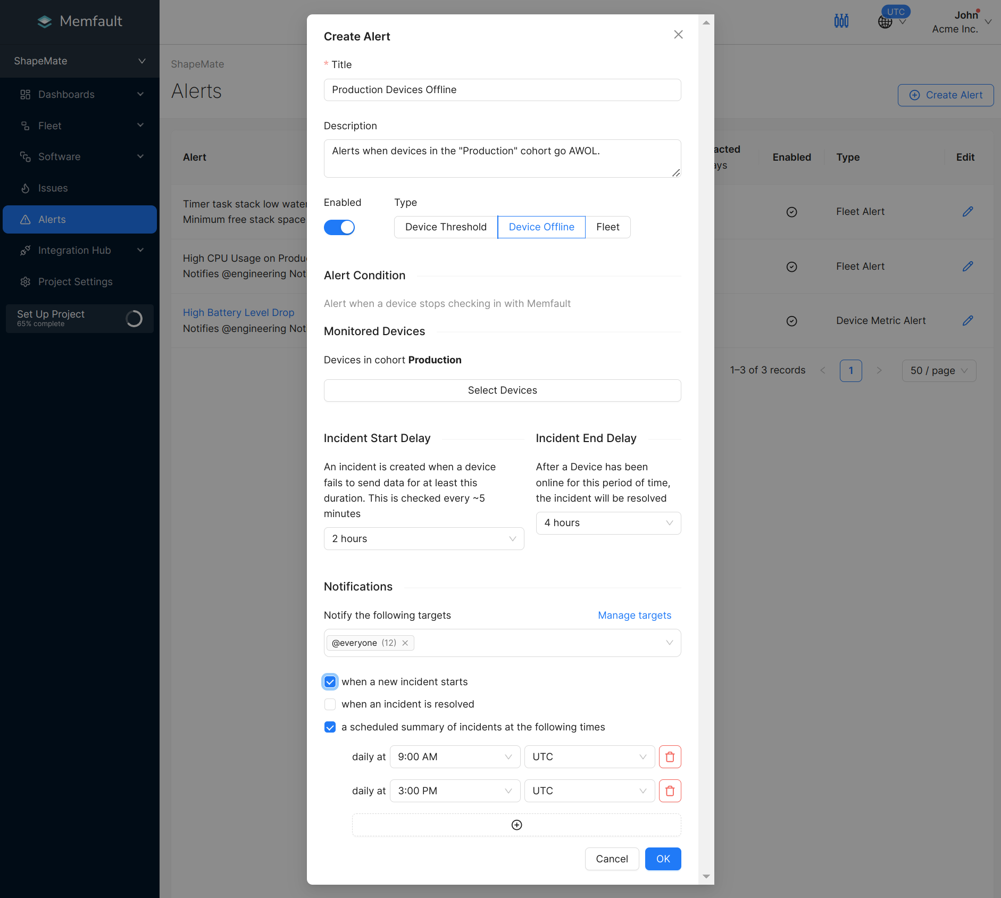
Task: Click into the Title input field
Action: coord(502,90)
